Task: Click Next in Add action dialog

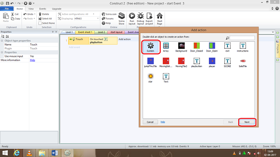Action: [x=247, y=122]
